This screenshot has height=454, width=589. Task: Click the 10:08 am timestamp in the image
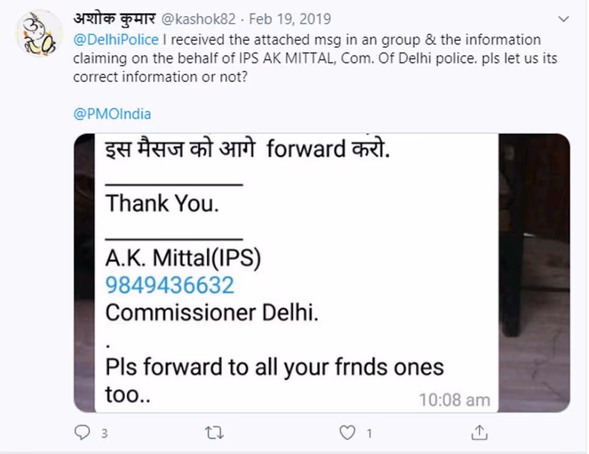click(454, 400)
